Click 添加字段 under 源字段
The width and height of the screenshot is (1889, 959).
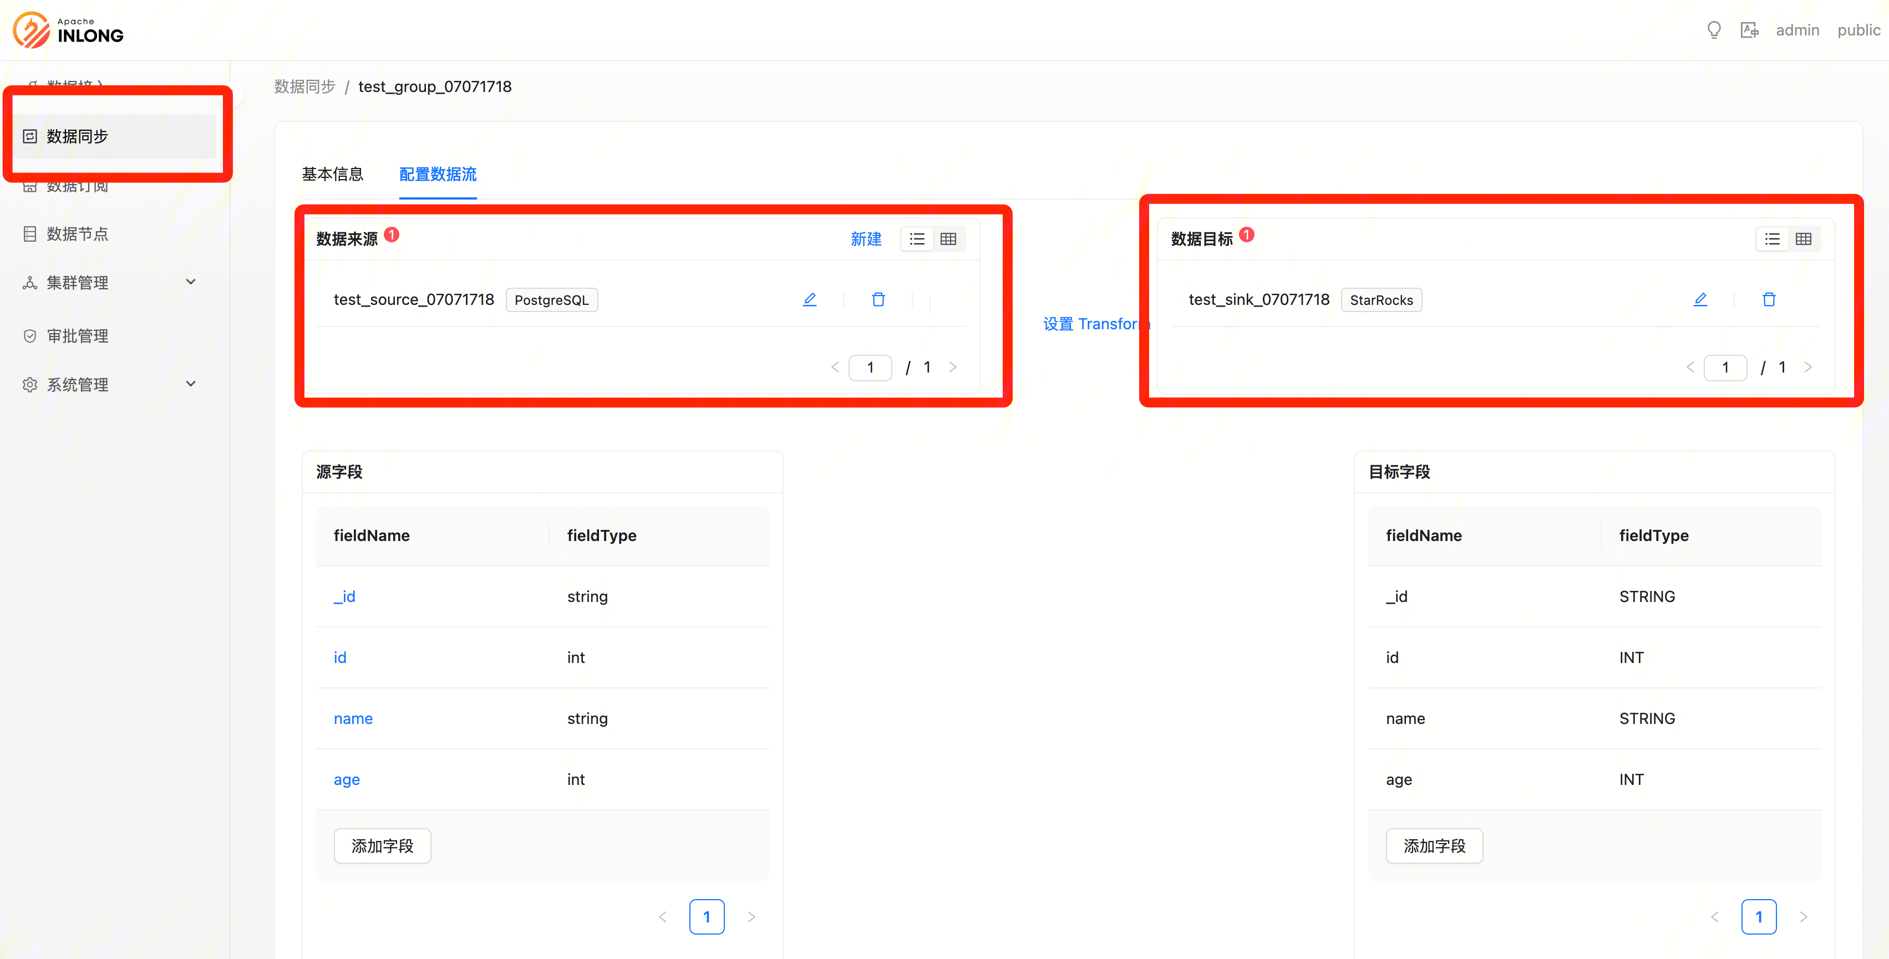pyautogui.click(x=382, y=845)
